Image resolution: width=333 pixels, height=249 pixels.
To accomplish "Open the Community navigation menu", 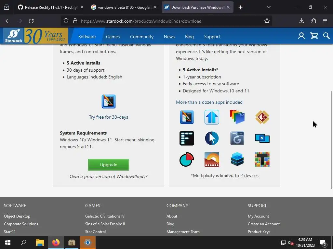I will coord(142,37).
